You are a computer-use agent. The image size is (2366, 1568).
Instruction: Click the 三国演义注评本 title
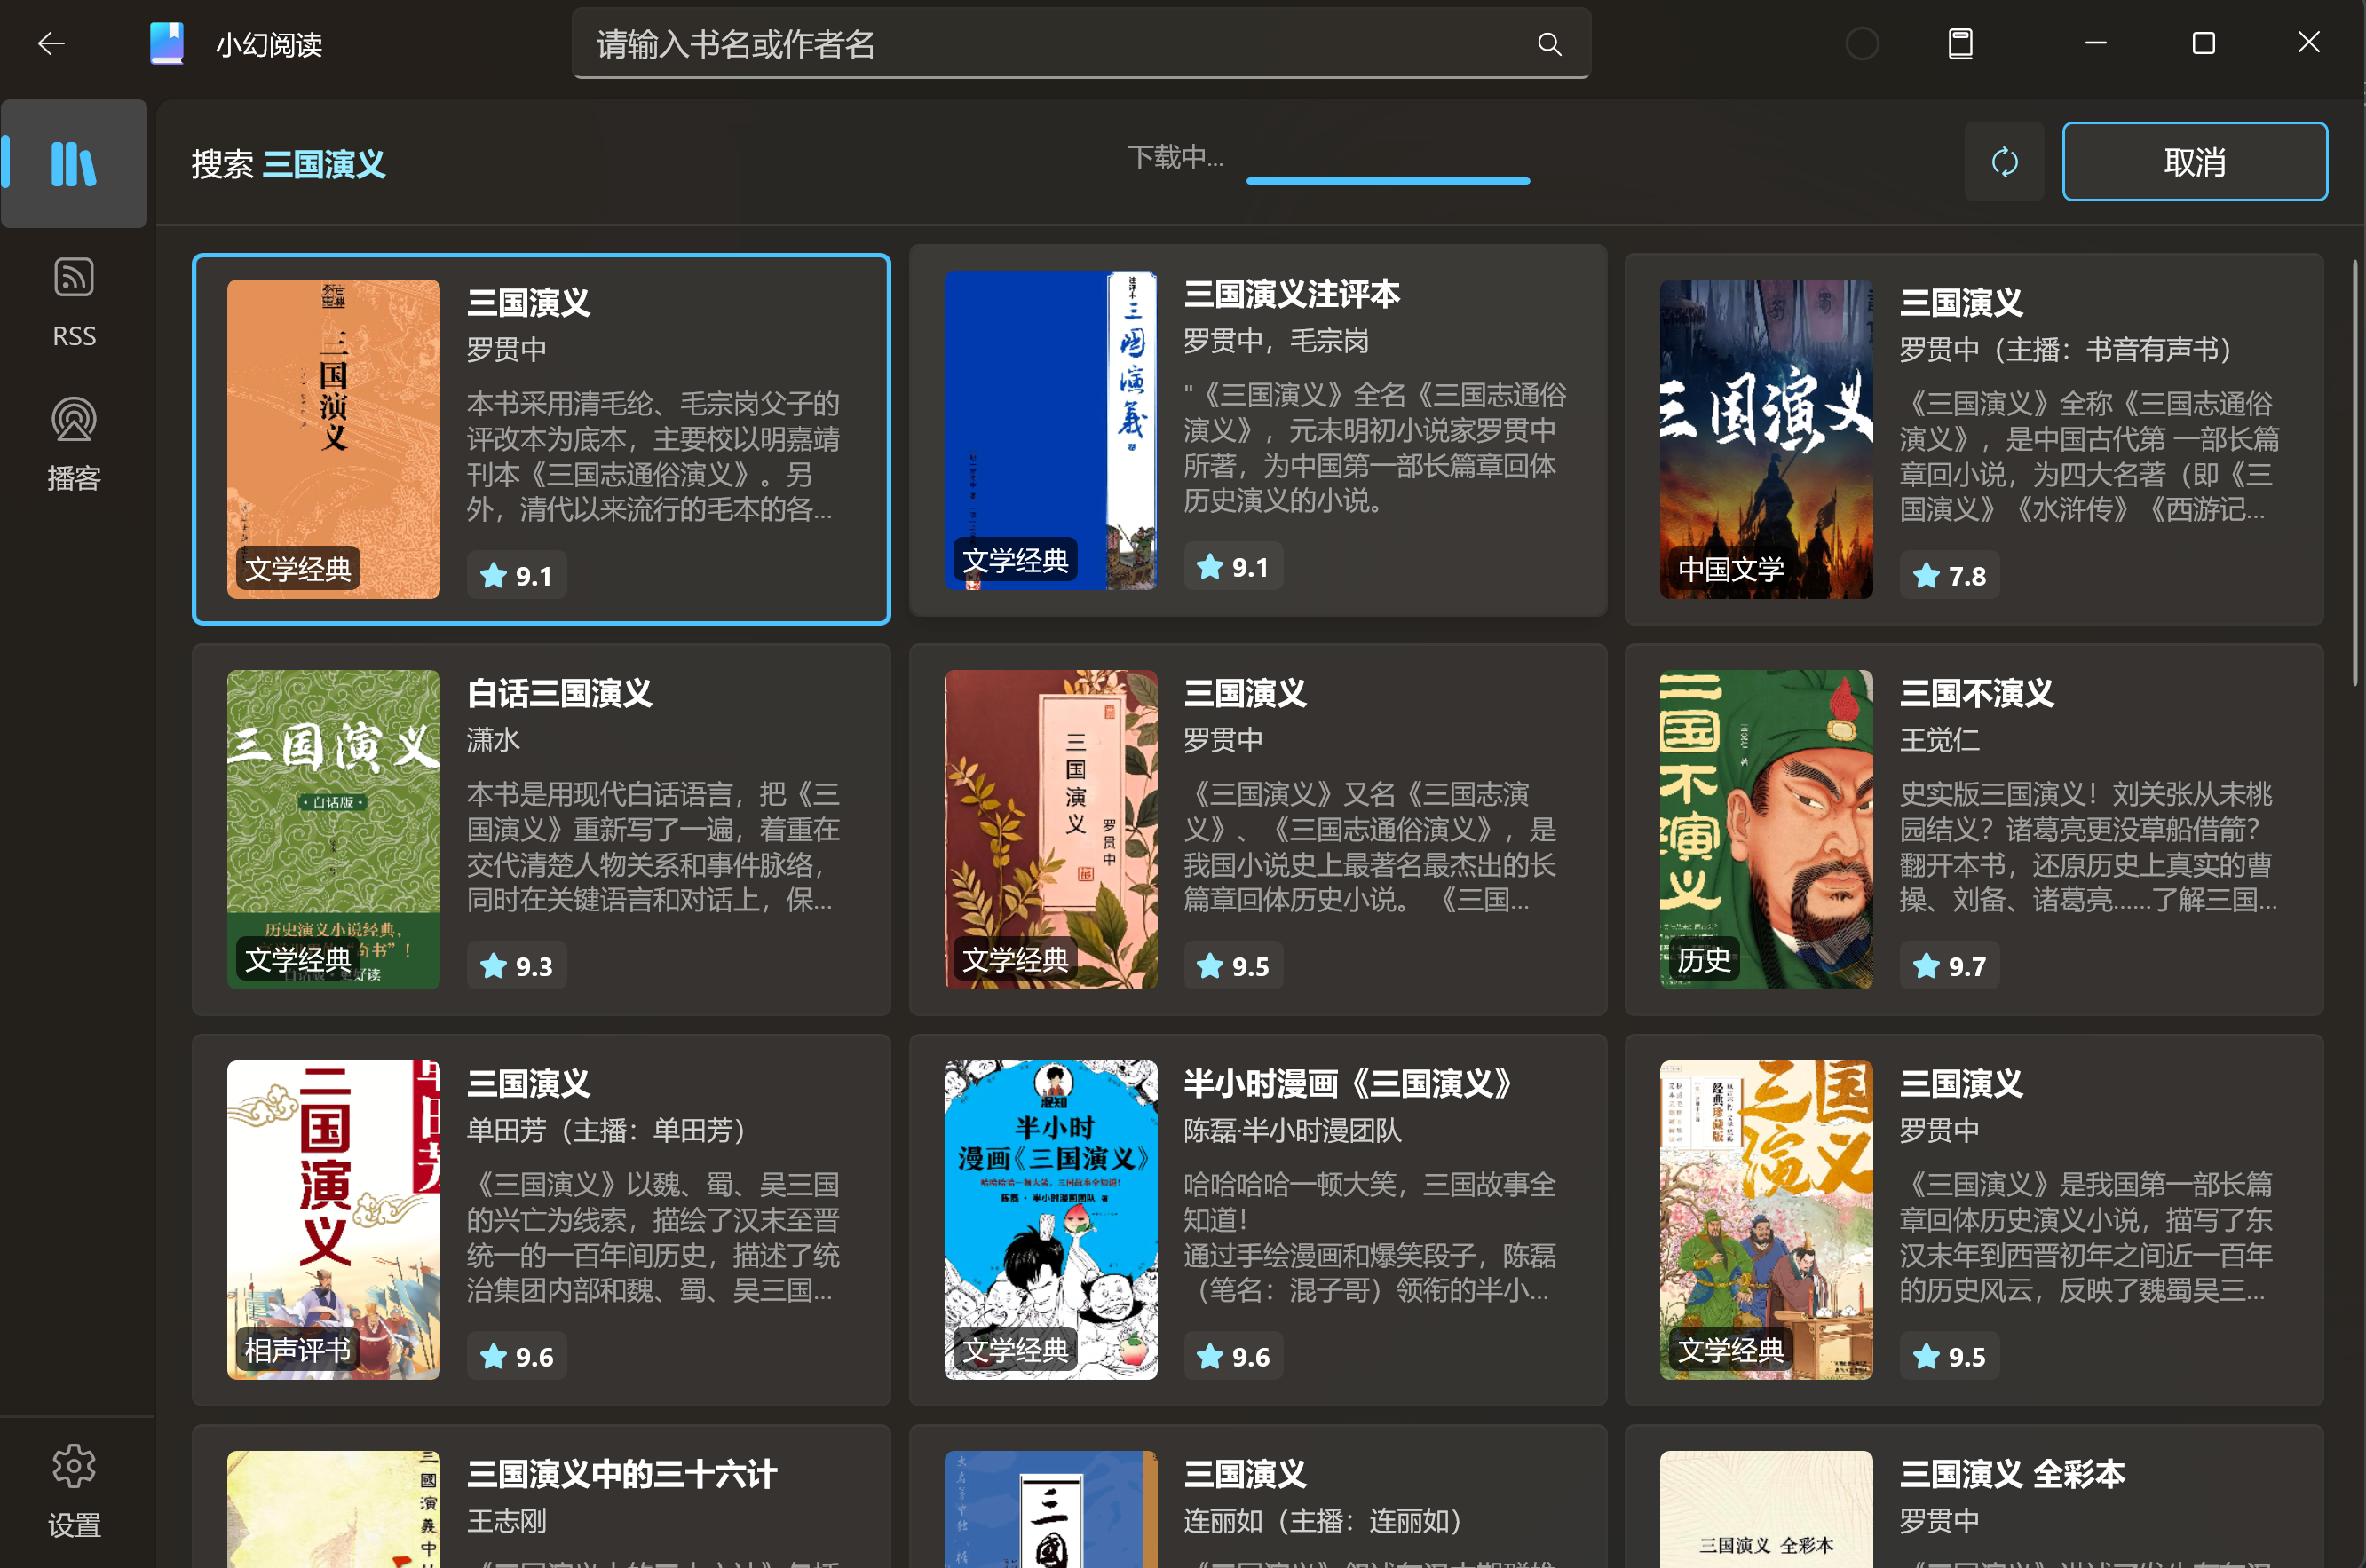click(x=1292, y=294)
